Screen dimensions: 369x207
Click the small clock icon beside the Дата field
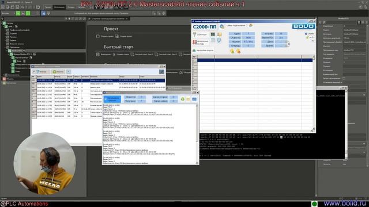point(289,44)
